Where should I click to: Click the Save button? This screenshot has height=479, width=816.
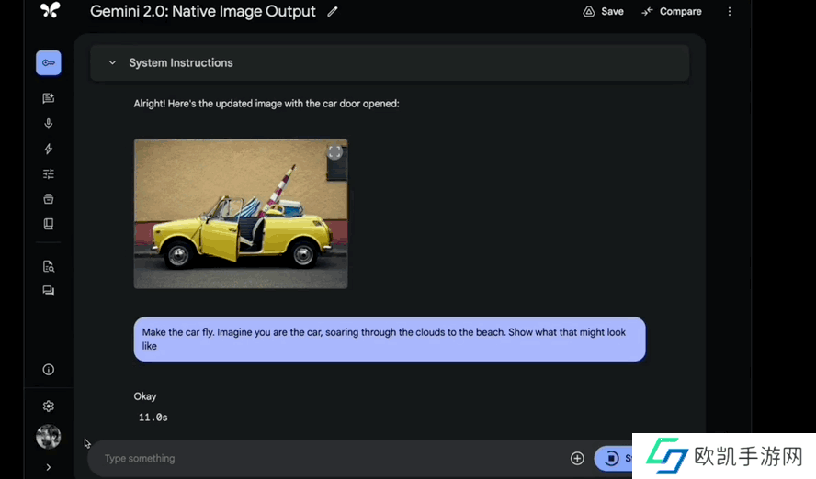603,12
